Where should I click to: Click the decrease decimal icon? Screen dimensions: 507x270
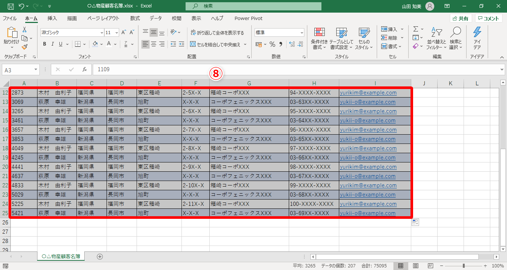pyautogui.click(x=300, y=45)
